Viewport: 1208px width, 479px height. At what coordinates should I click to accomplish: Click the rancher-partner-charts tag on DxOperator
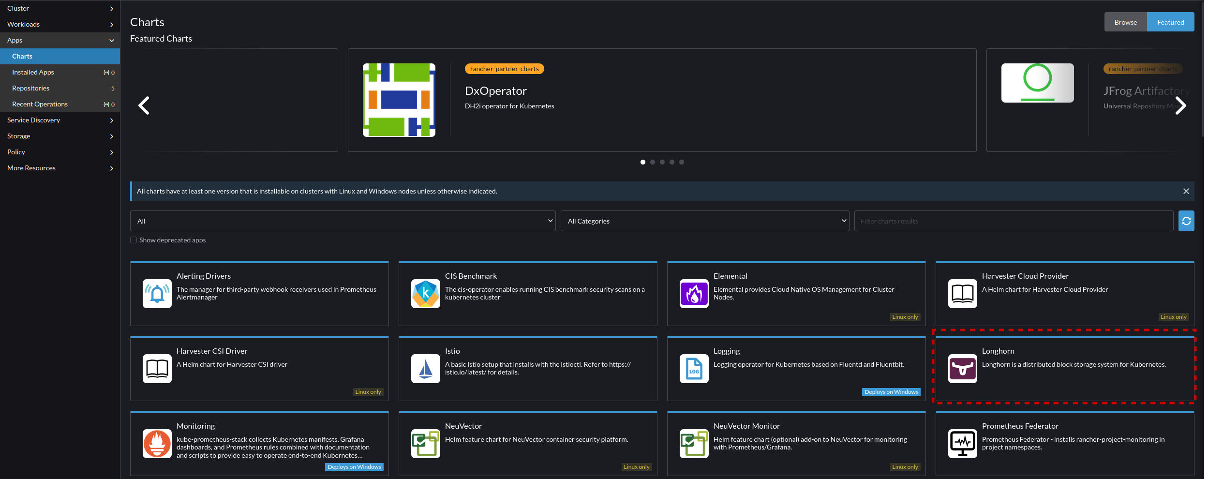(504, 69)
